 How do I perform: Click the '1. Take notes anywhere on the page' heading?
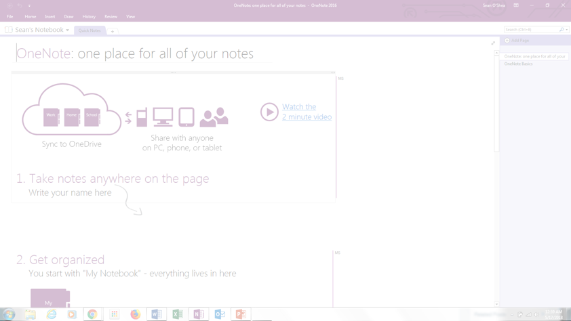pos(113,179)
